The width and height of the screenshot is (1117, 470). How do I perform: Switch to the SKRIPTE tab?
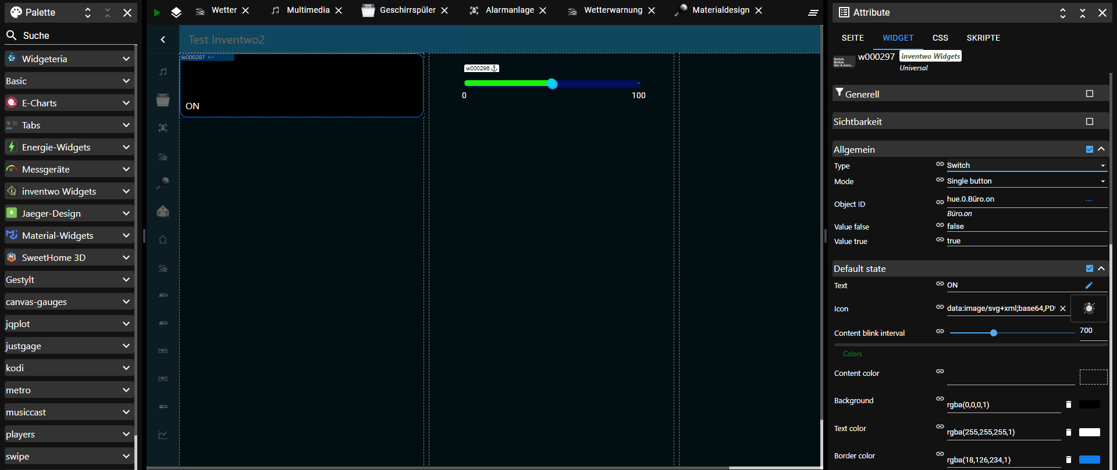tap(983, 38)
